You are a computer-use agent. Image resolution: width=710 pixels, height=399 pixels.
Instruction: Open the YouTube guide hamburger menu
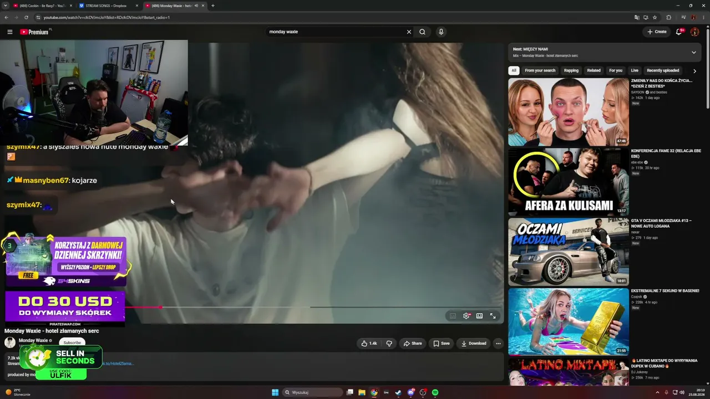tap(10, 32)
